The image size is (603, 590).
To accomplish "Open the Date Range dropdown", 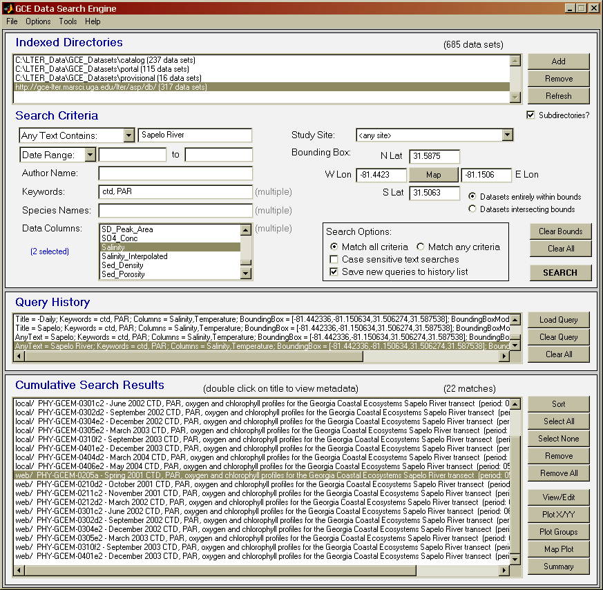I will tap(90, 155).
